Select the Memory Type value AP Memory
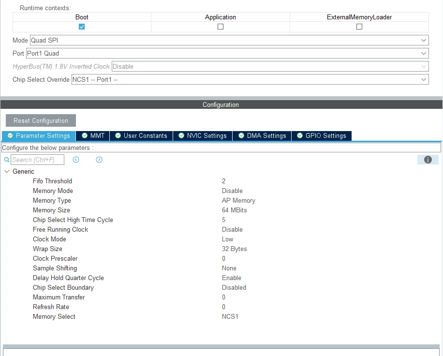 (x=238, y=200)
